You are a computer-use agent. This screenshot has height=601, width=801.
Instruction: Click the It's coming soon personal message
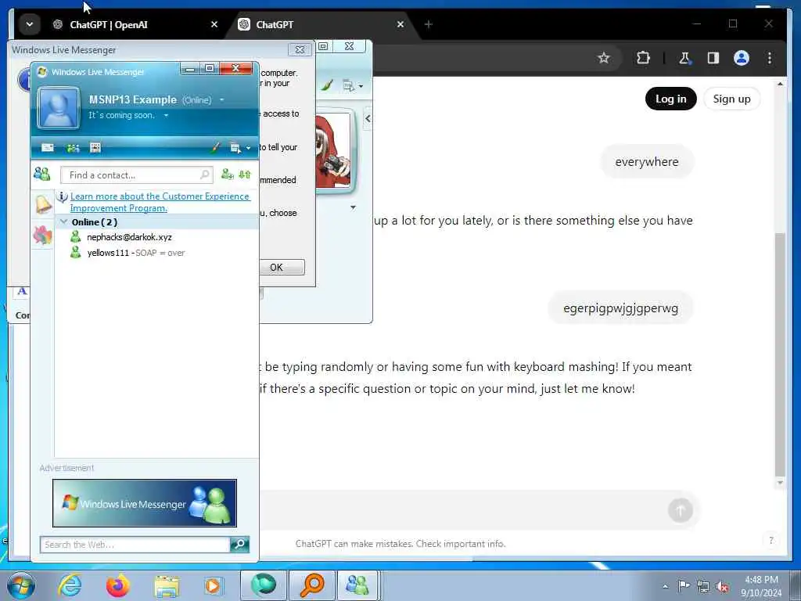[x=121, y=116]
